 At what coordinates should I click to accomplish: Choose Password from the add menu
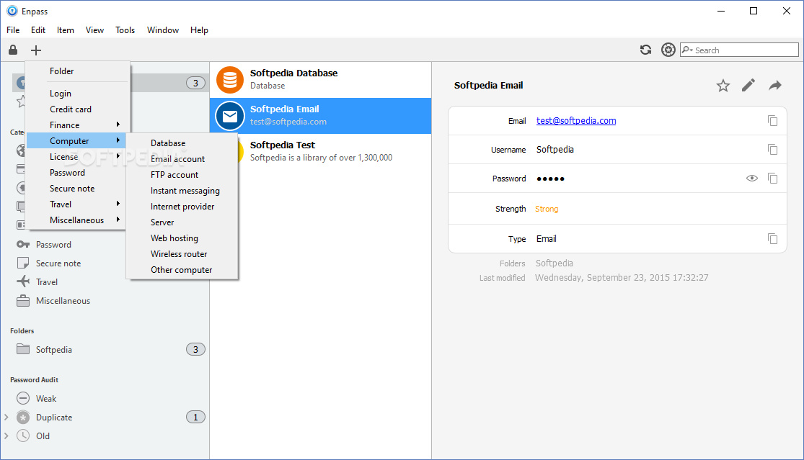click(77, 173)
